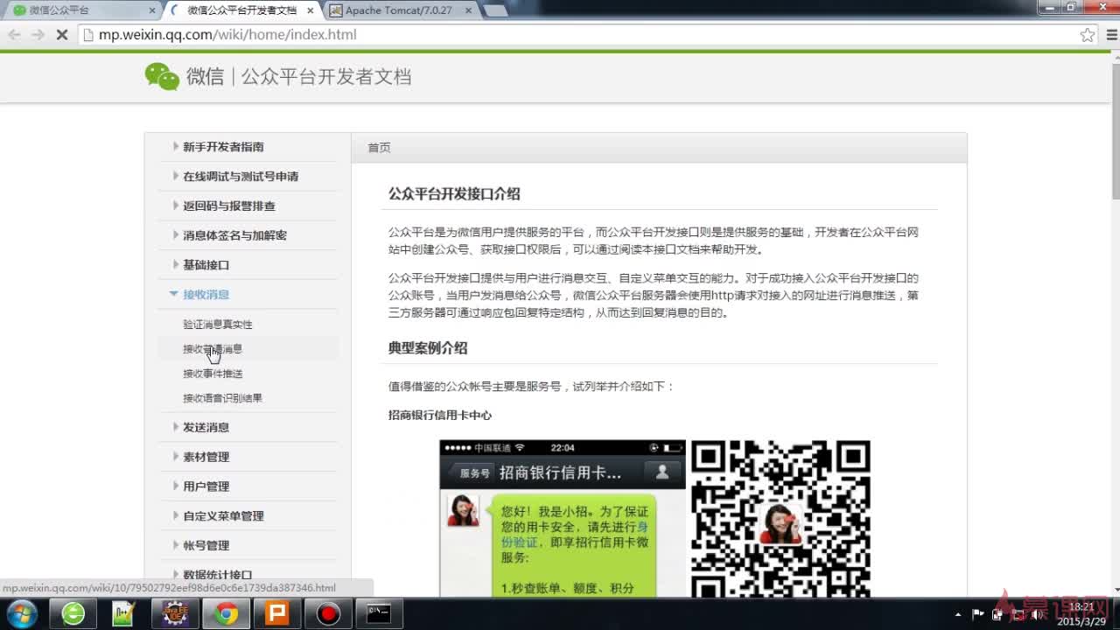Expand 新手开发者指南 in the sidebar
Image resolution: width=1120 pixels, height=630 pixels.
click(x=223, y=147)
